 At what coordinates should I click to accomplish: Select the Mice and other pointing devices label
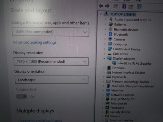tap(133, 86)
